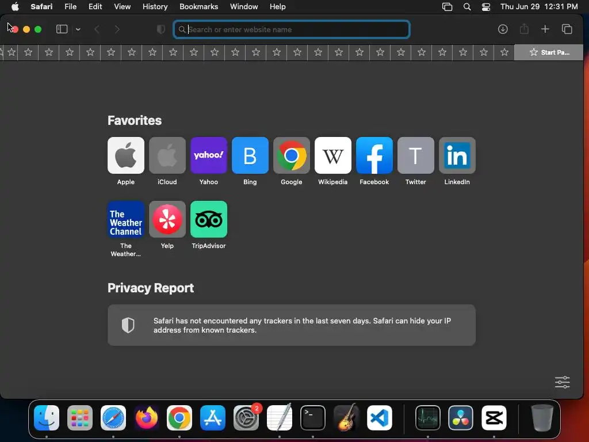Go back with the back arrow

tap(97, 29)
